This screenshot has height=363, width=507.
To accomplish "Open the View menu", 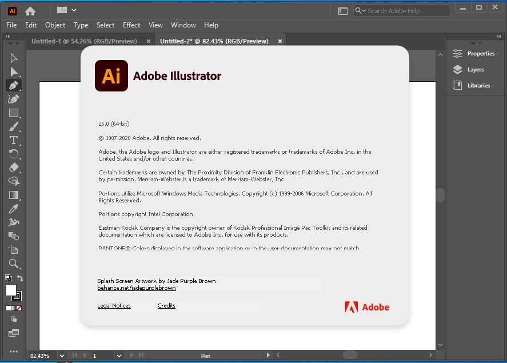I will 155,25.
